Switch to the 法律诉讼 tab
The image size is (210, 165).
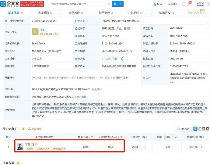pos(45,13)
